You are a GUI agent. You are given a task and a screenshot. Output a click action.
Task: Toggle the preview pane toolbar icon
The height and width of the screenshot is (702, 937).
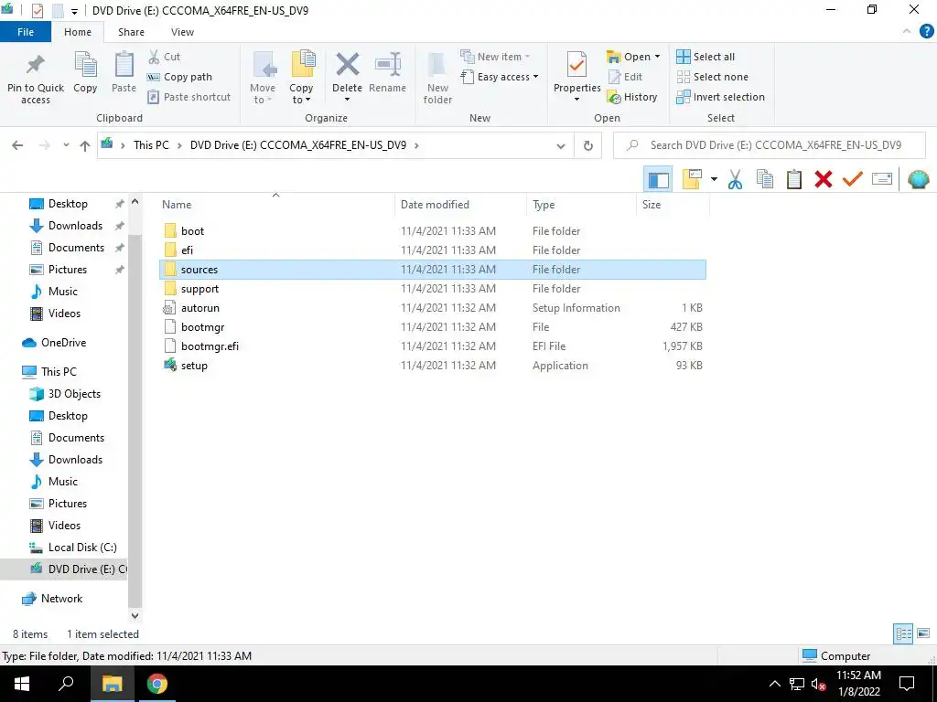click(658, 179)
